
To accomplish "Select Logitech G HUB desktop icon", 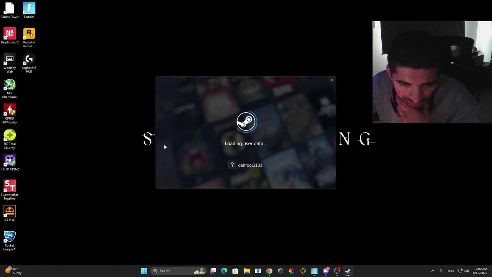I will (x=29, y=63).
